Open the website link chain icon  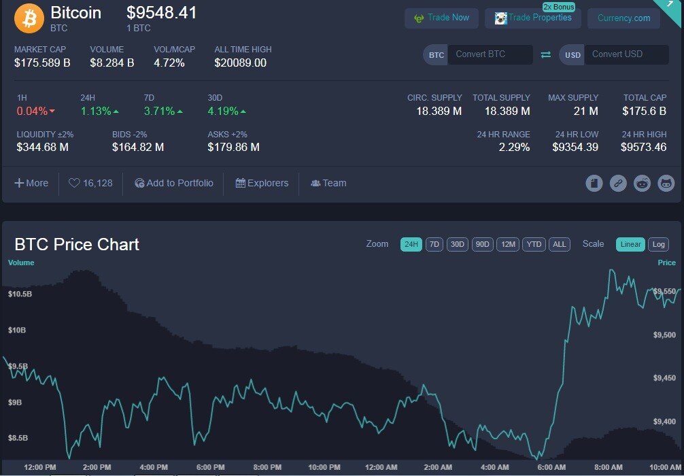(617, 183)
